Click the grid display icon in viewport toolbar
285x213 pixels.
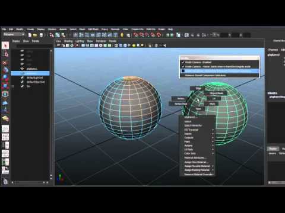pyautogui.click(x=83, y=46)
